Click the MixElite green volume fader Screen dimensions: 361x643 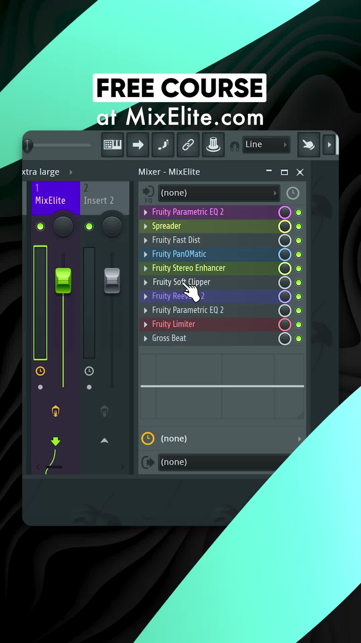pos(63,281)
